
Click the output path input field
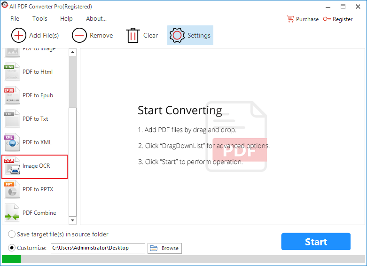(x=98, y=248)
